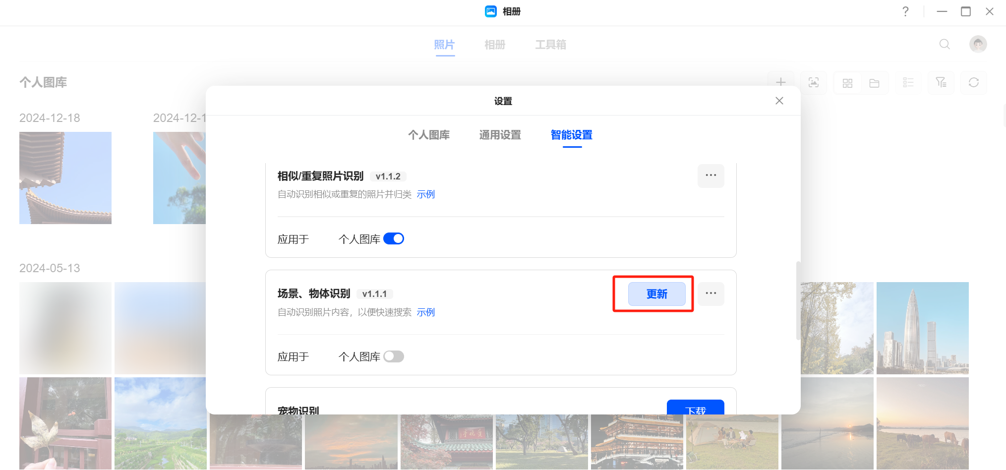Open the pagoda roof photo from 2024-12-18

point(65,178)
